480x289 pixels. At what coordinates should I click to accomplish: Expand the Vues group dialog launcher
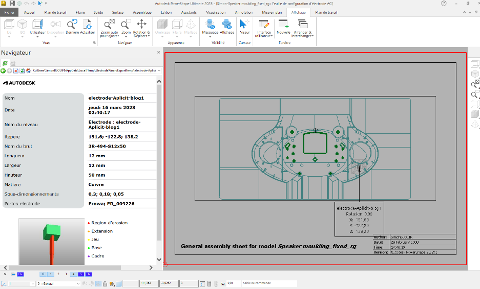(94, 43)
